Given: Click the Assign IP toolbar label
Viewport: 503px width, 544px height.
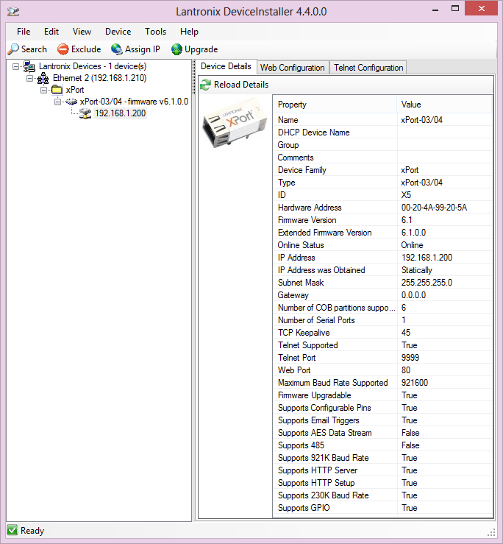Looking at the screenshot, I should tap(143, 49).
